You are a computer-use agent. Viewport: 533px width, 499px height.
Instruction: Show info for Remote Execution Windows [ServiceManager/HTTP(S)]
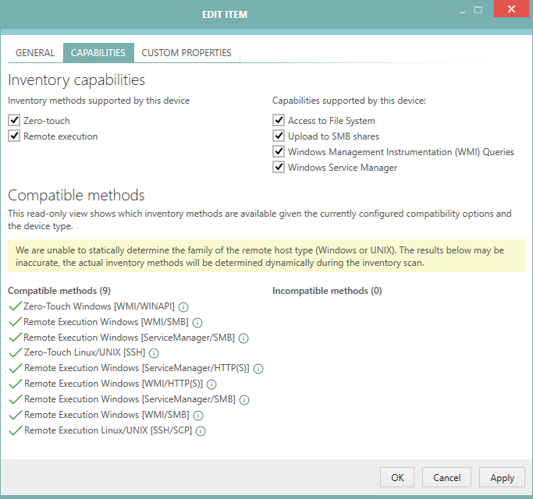pyautogui.click(x=258, y=369)
